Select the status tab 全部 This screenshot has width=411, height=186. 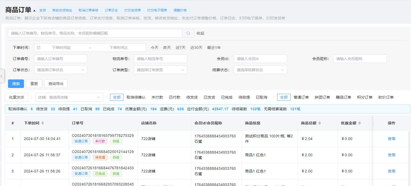pos(117,97)
